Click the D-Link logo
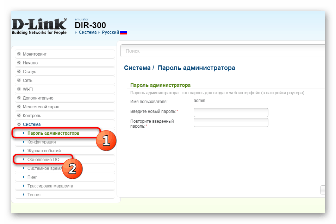The width and height of the screenshot is (336, 224). [x=39, y=26]
